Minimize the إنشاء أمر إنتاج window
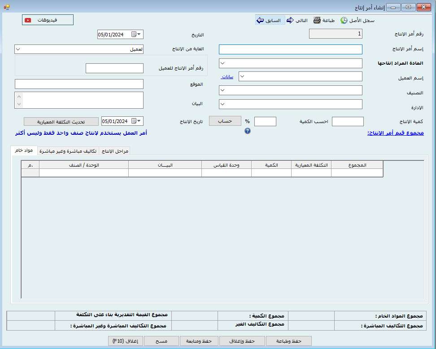 [x=393, y=7]
